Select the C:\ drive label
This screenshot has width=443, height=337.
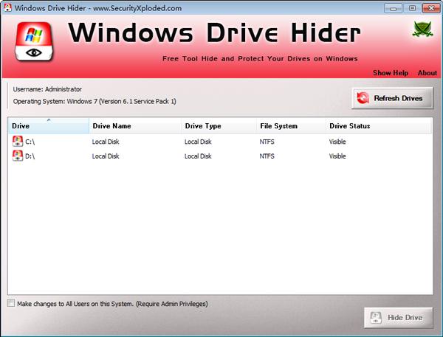pos(30,142)
